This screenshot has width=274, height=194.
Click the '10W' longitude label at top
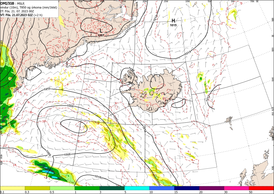click(x=187, y=1)
